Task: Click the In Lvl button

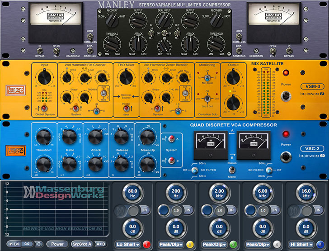Action: (x=14, y=244)
